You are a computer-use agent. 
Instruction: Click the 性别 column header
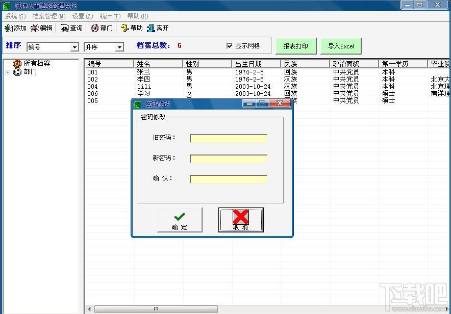207,64
